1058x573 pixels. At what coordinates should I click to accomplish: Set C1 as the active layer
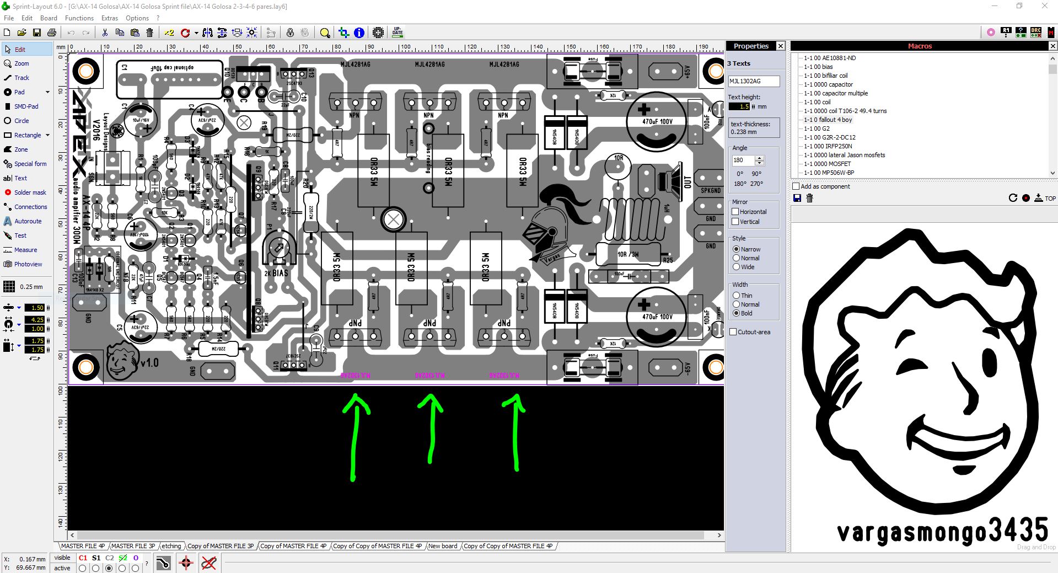[83, 568]
